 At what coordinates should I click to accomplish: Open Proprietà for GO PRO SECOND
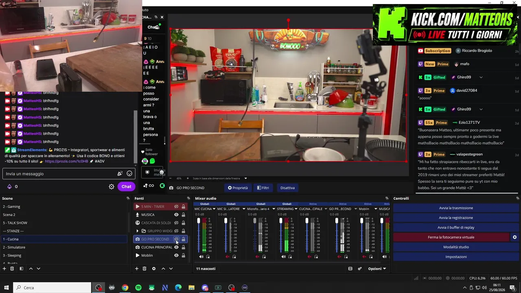(x=238, y=188)
